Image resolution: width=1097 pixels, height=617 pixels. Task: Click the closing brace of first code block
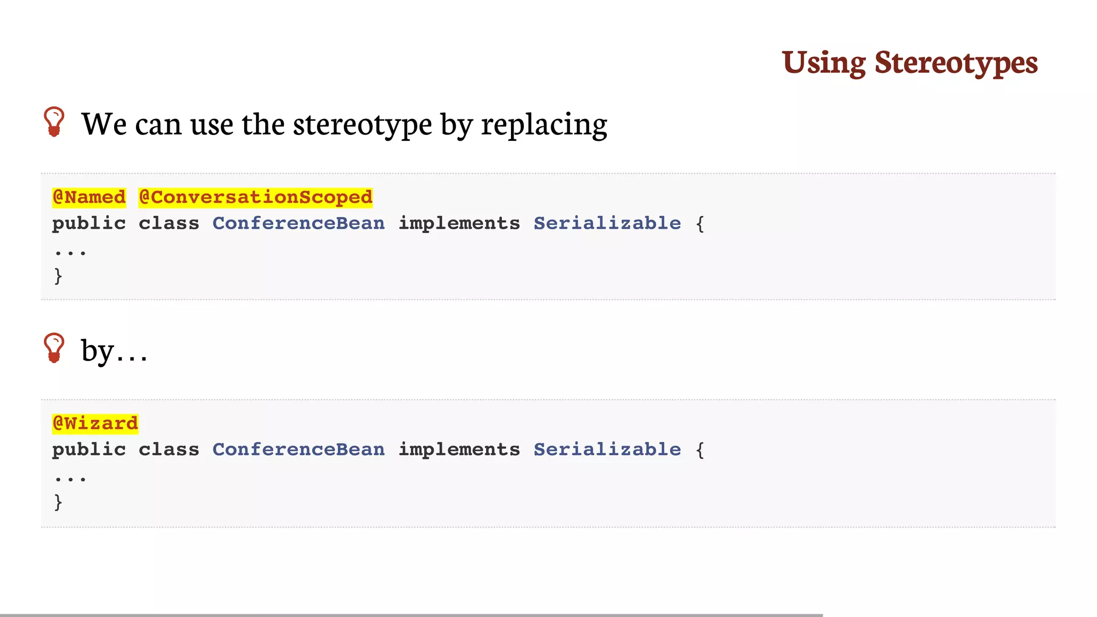coord(58,275)
